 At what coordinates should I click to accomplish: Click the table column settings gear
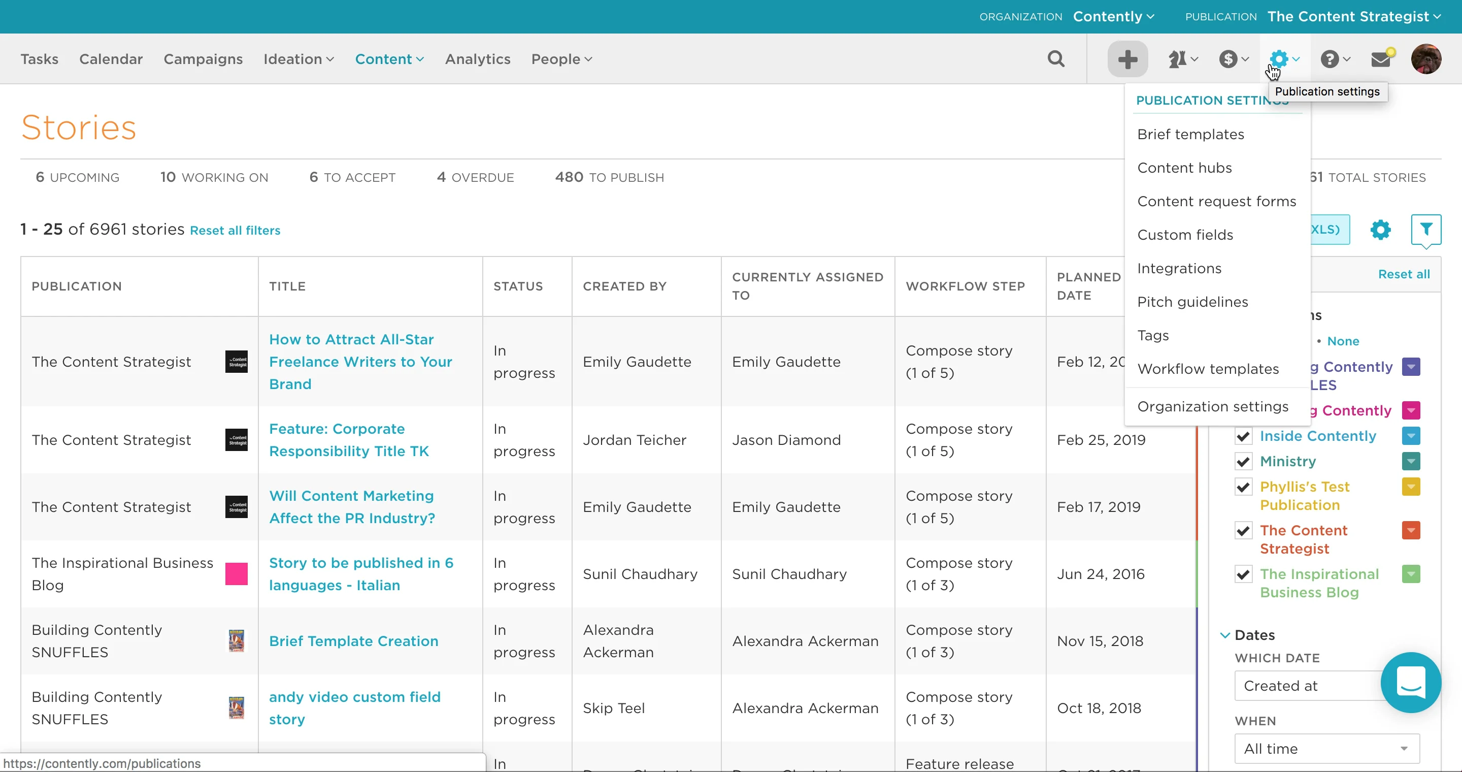[1380, 230]
